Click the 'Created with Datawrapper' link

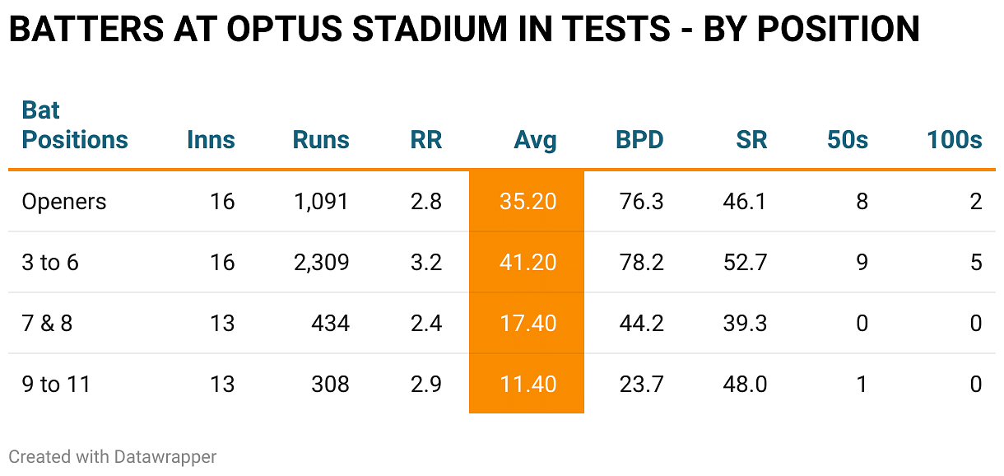(x=113, y=456)
